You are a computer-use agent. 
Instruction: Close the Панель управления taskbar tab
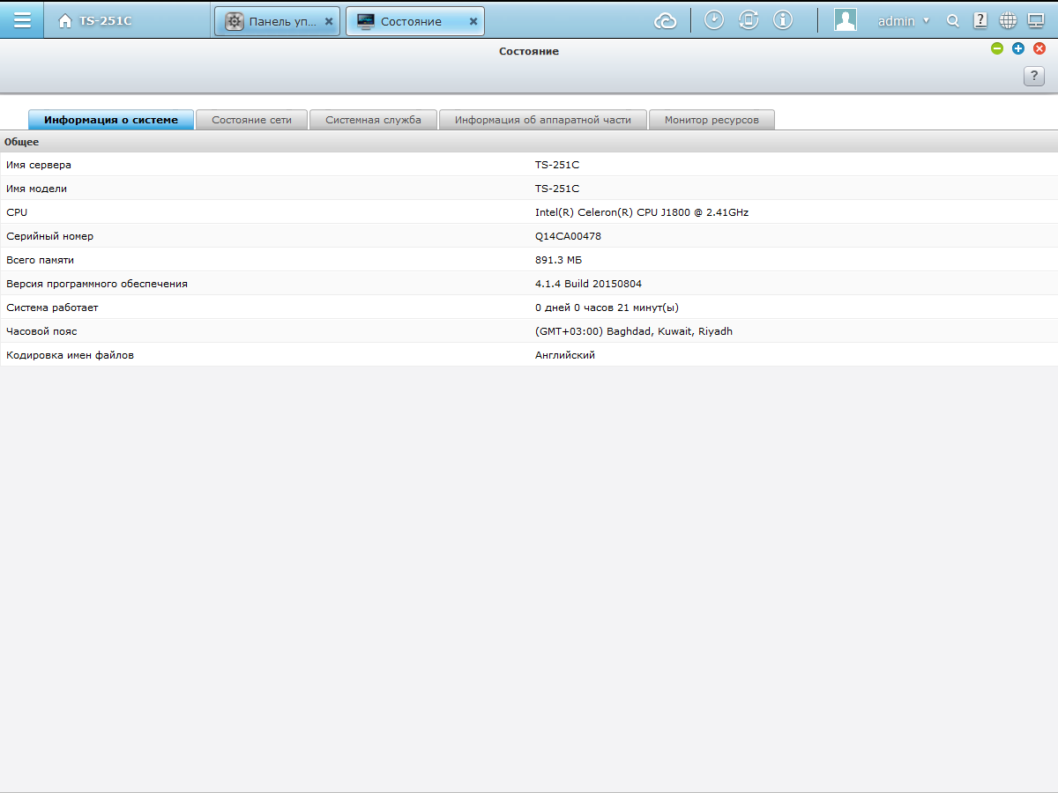point(329,21)
